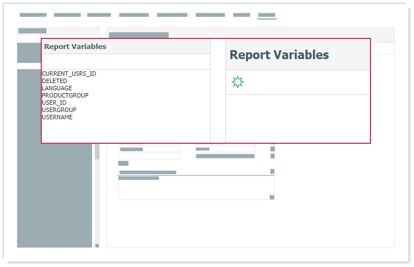Select the USERNAME variable entry
414x267 pixels.
click(57, 117)
